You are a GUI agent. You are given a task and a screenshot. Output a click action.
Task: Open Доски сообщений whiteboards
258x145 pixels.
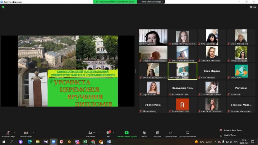[x=187, y=134]
